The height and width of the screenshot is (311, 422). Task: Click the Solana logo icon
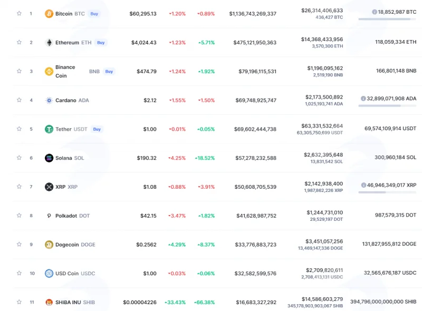pos(49,158)
